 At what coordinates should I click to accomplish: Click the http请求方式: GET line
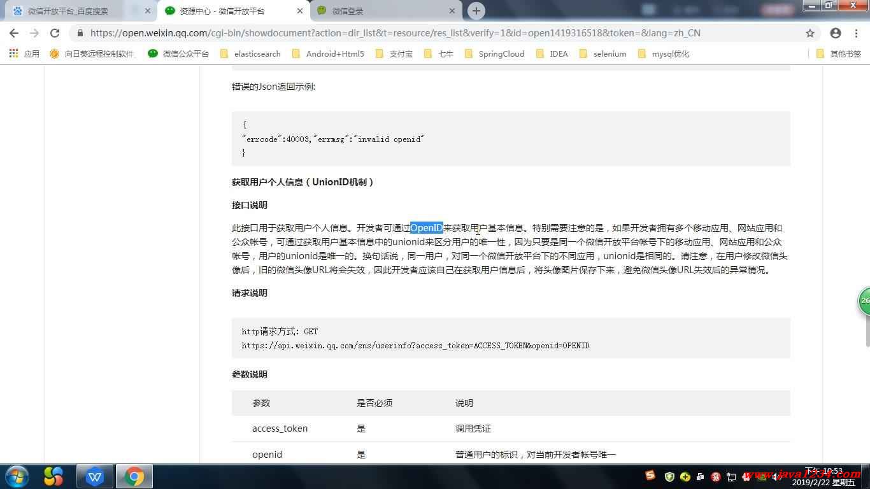tap(280, 331)
